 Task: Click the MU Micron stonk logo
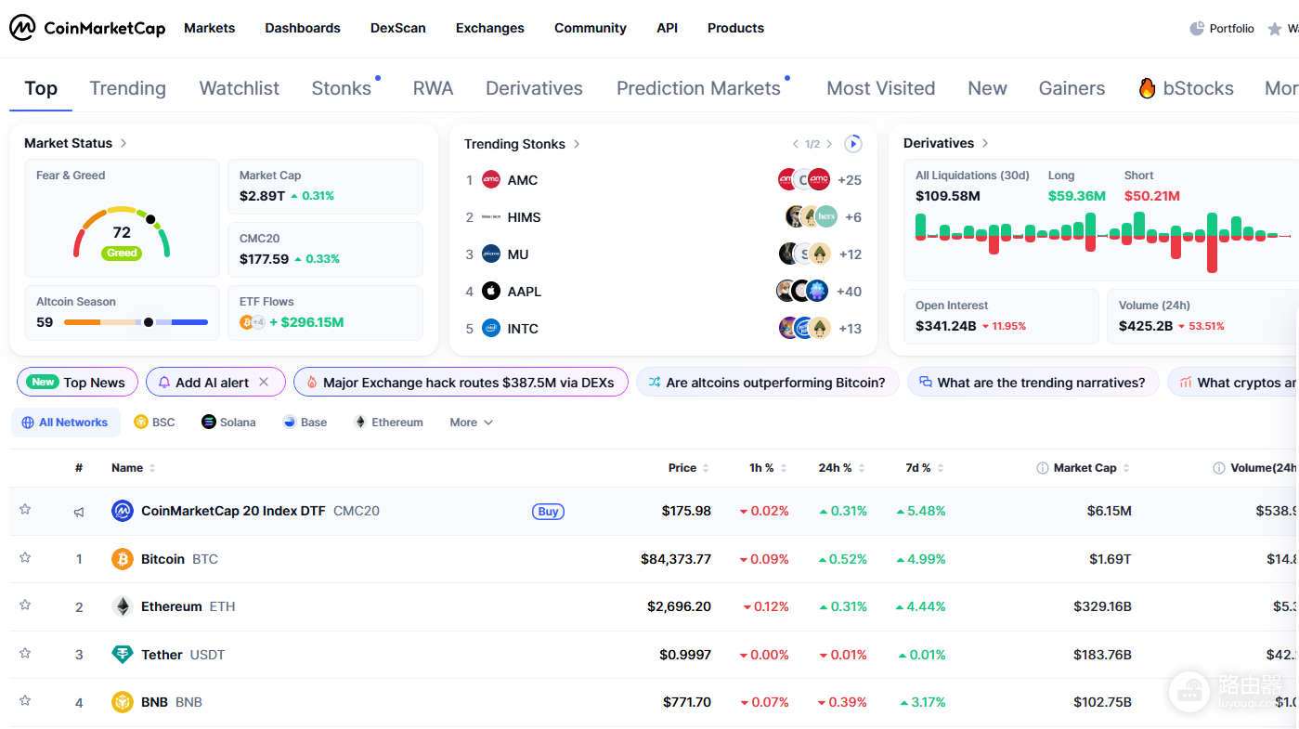491,254
